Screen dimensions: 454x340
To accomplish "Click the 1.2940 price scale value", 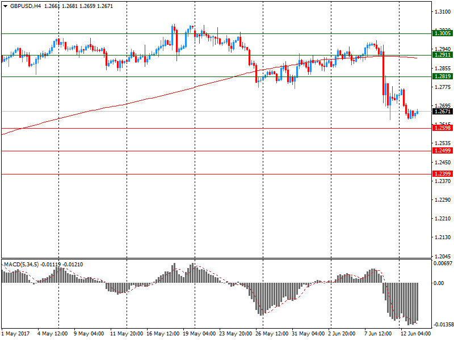I will [443, 49].
